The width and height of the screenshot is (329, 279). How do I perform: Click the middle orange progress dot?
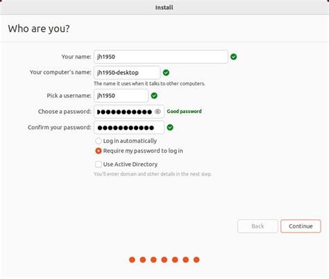(164, 260)
